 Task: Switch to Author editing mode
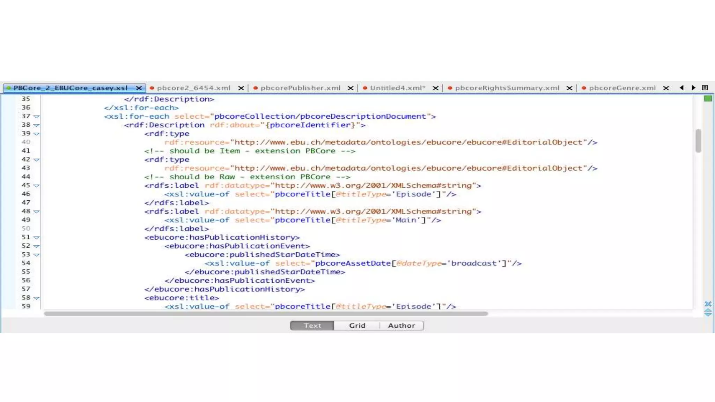(x=401, y=326)
